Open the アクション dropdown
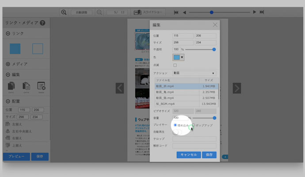This screenshot has width=305, height=177. click(194, 73)
